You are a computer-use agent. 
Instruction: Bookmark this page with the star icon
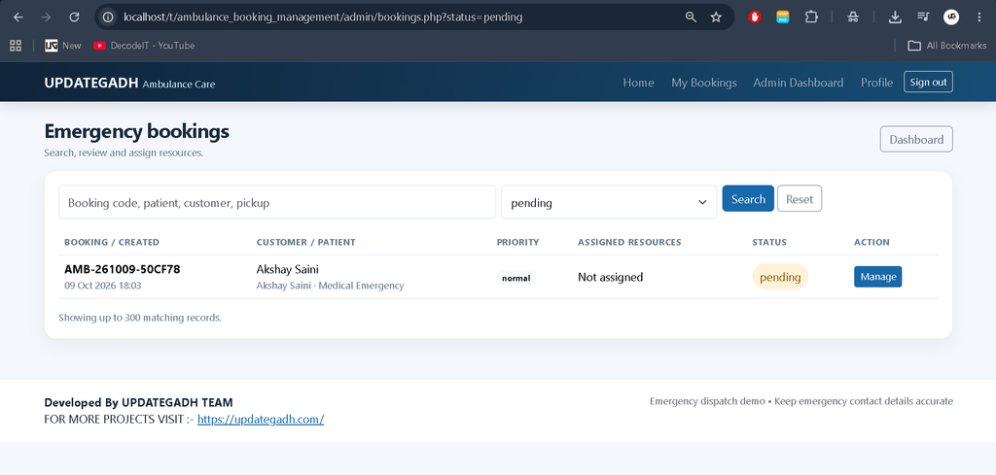716,17
